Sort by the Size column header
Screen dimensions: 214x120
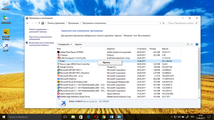[155, 49]
